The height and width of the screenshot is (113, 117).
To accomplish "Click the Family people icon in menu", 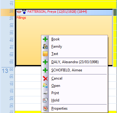I will pyautogui.click(x=45, y=46).
